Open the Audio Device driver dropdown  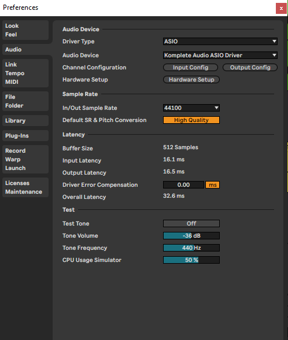coord(220,56)
